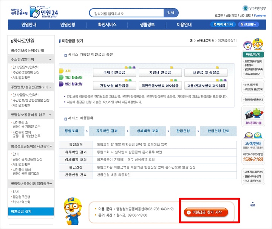Click the green 개인 환급신청 legend icon
The image size is (272, 229).
61,77
